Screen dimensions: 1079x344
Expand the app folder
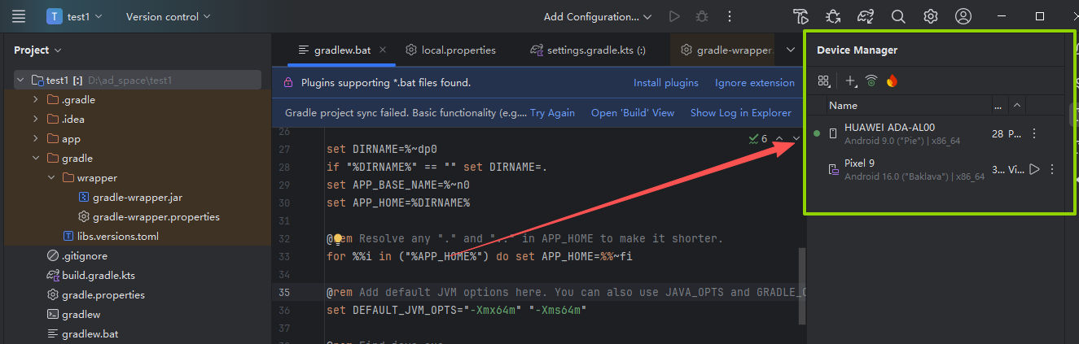tap(35, 139)
